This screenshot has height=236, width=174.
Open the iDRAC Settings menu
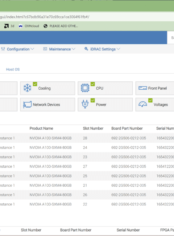click(x=102, y=49)
